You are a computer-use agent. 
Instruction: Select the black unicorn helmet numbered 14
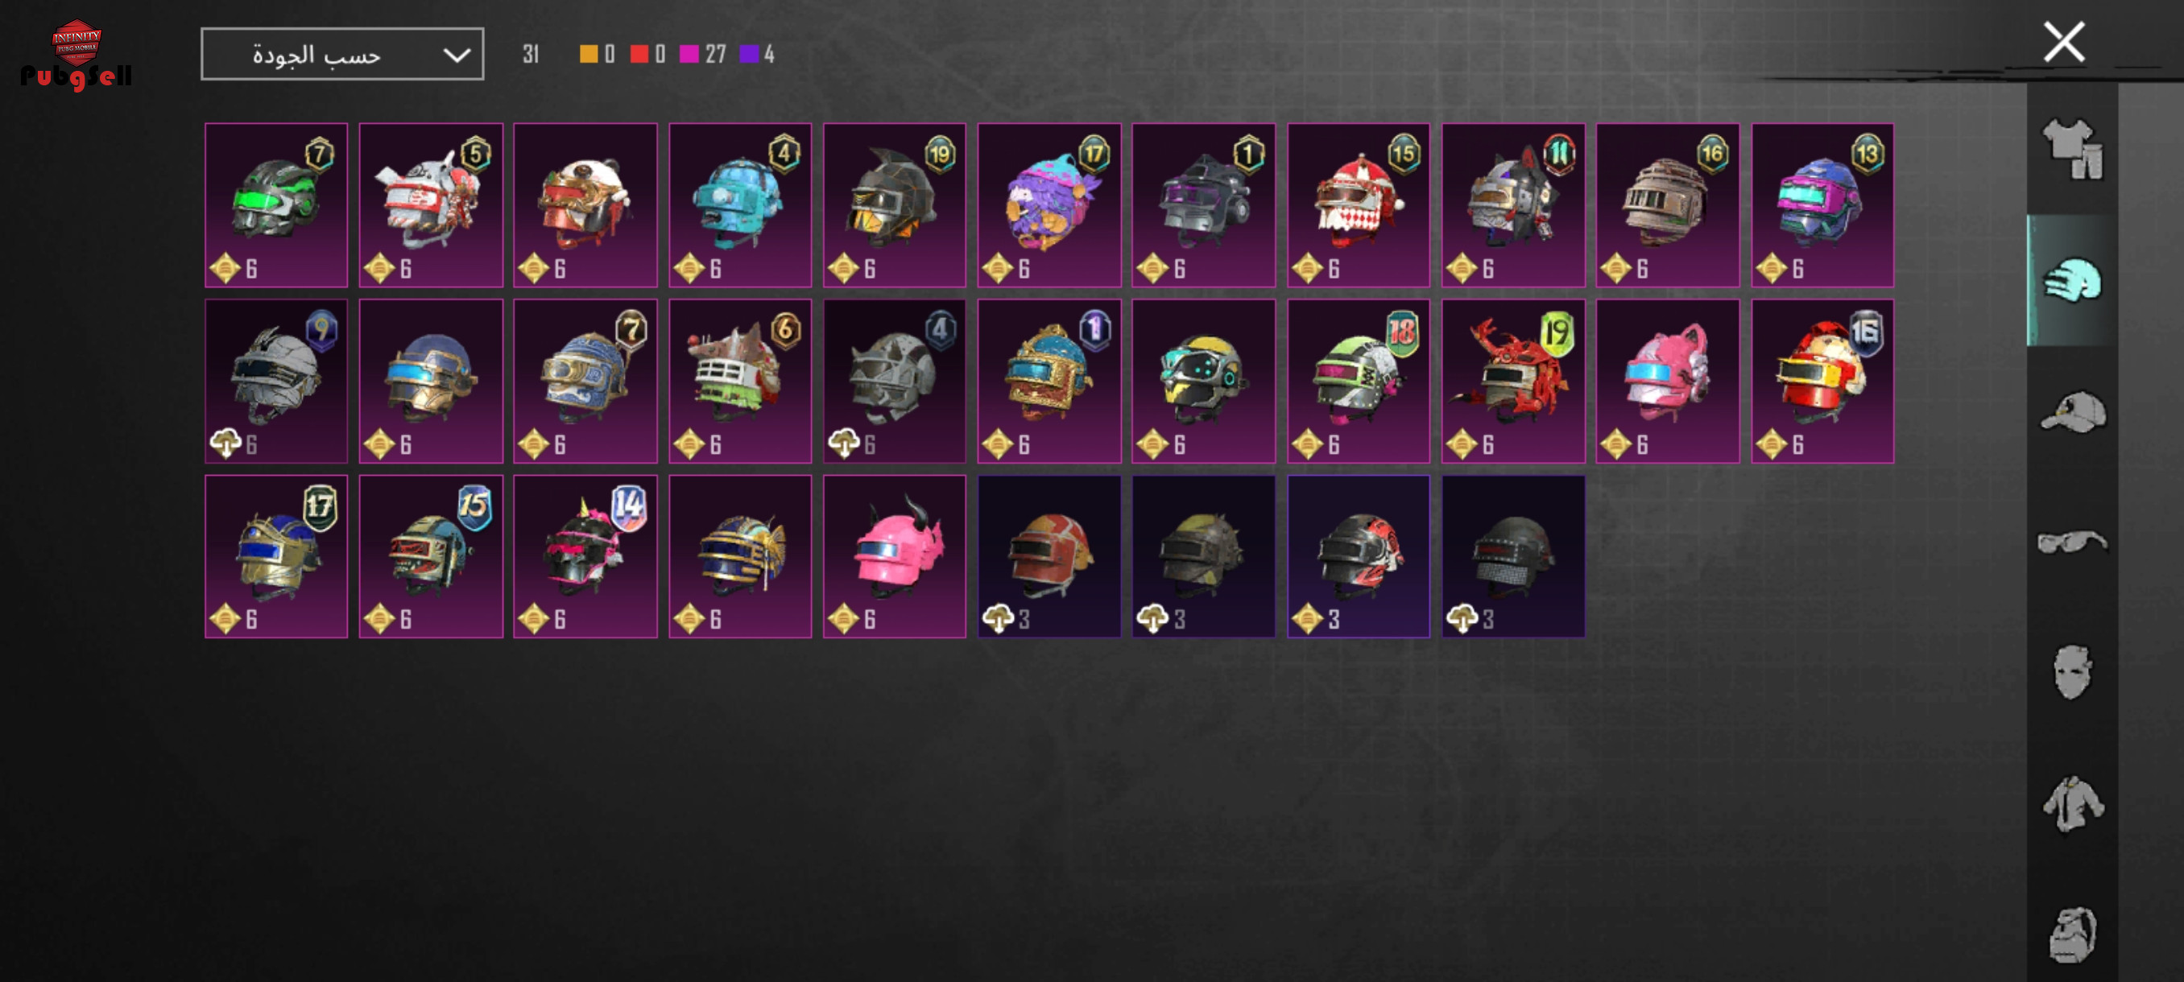585,556
